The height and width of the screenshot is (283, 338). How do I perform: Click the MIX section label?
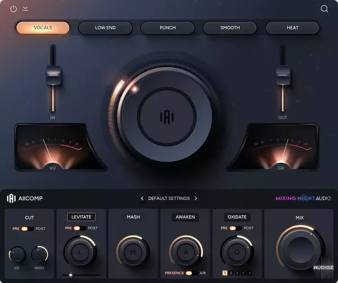[300, 218]
